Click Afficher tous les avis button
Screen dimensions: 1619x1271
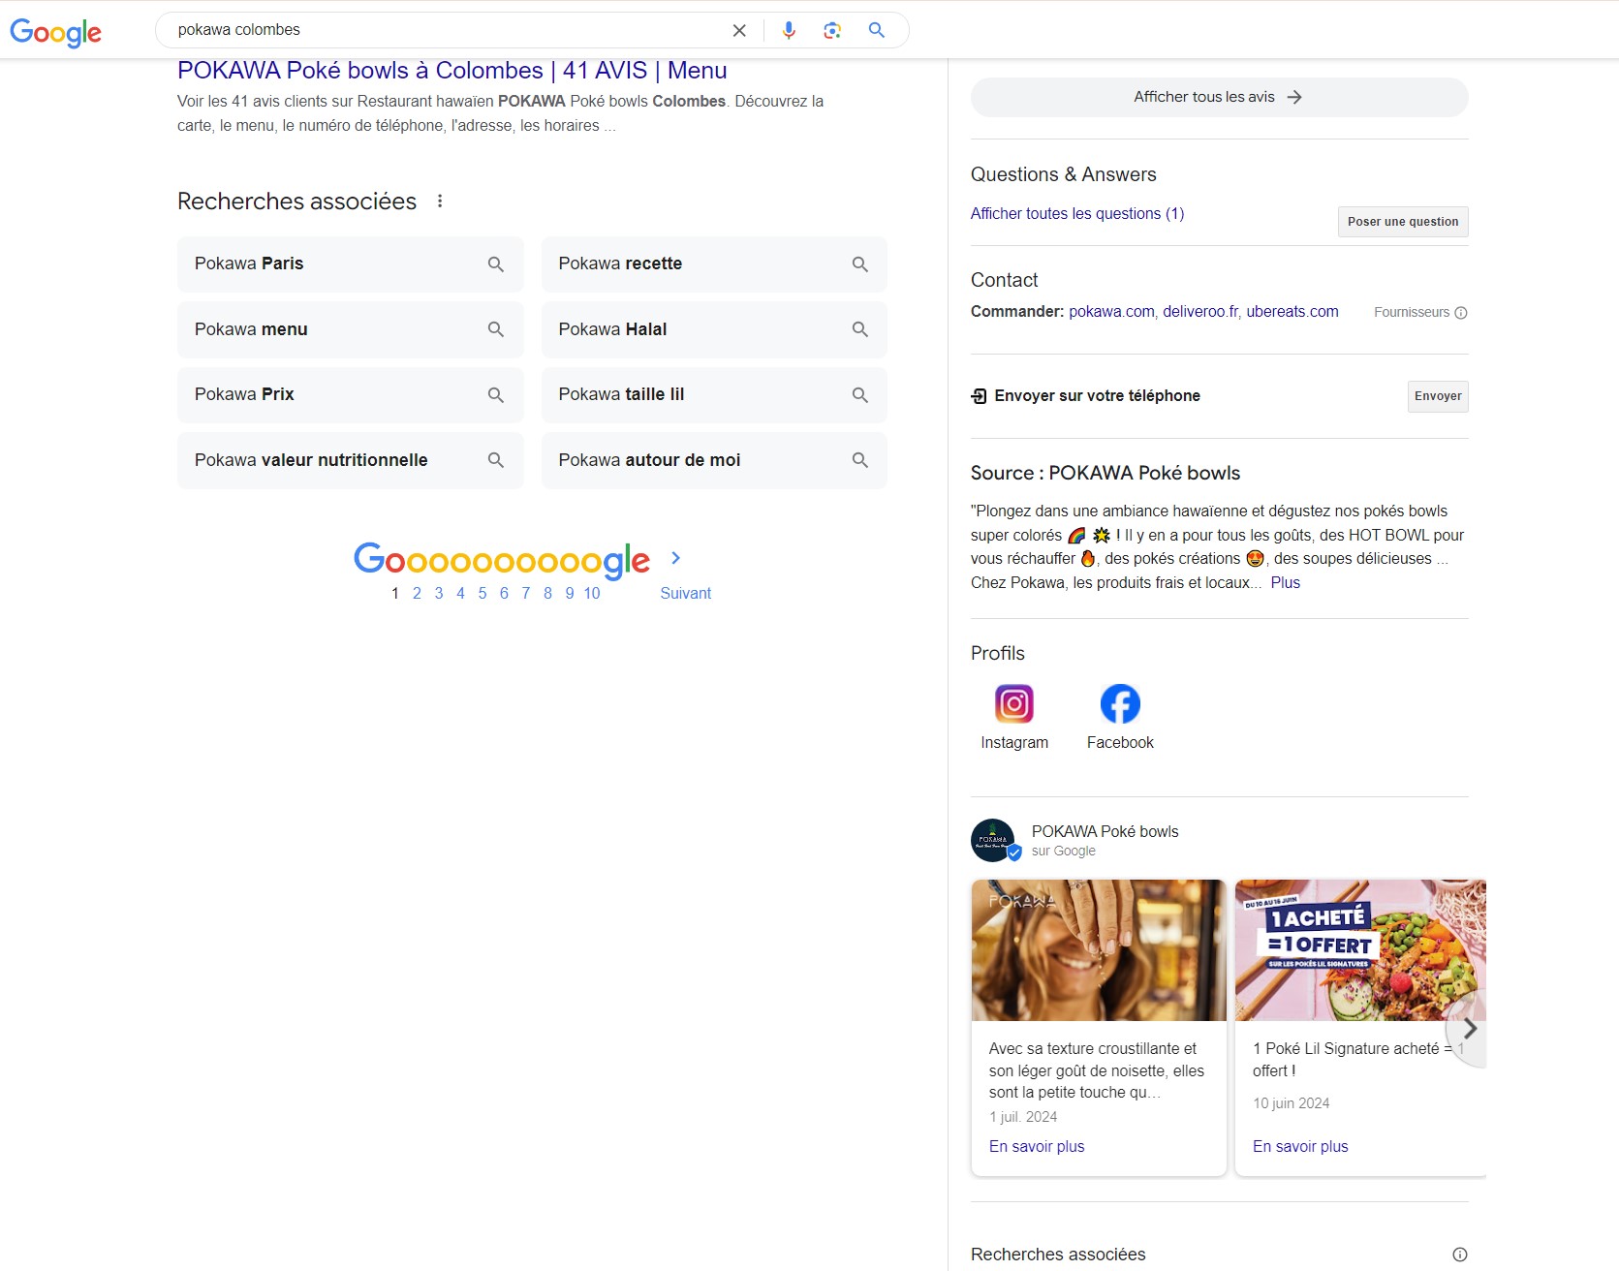pos(1219,97)
